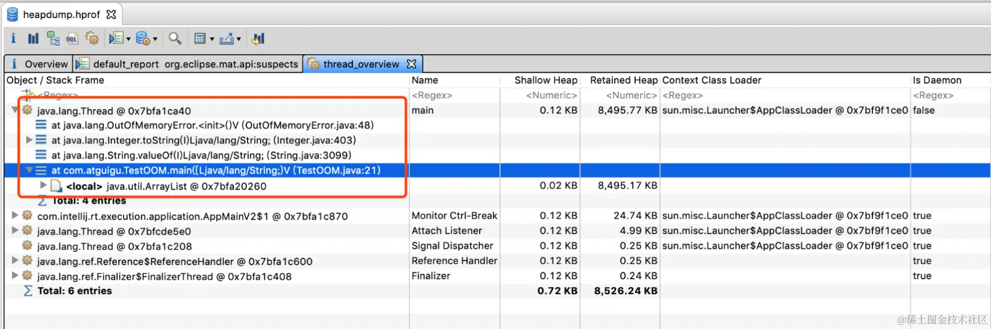
Task: Click the retained heap value 24.74 KB
Action: (x=636, y=216)
